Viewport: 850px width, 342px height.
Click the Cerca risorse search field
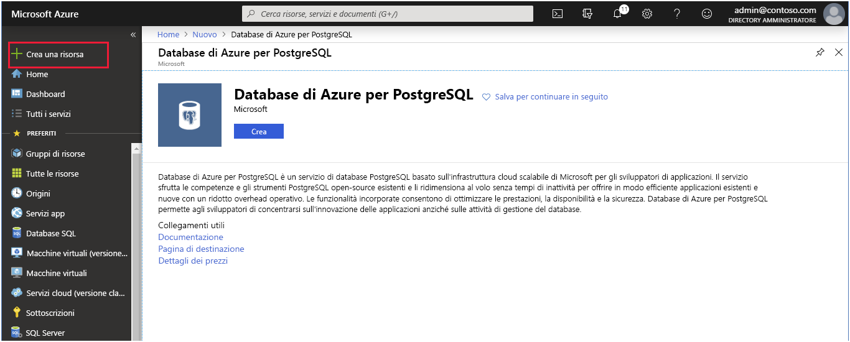click(x=387, y=14)
